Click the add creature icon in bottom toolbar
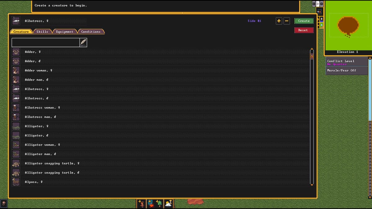The width and height of the screenshot is (372, 209). (x=141, y=203)
